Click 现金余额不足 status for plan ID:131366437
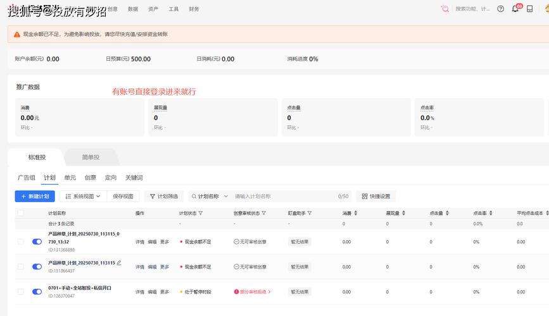The width and height of the screenshot is (549, 316). click(x=198, y=267)
